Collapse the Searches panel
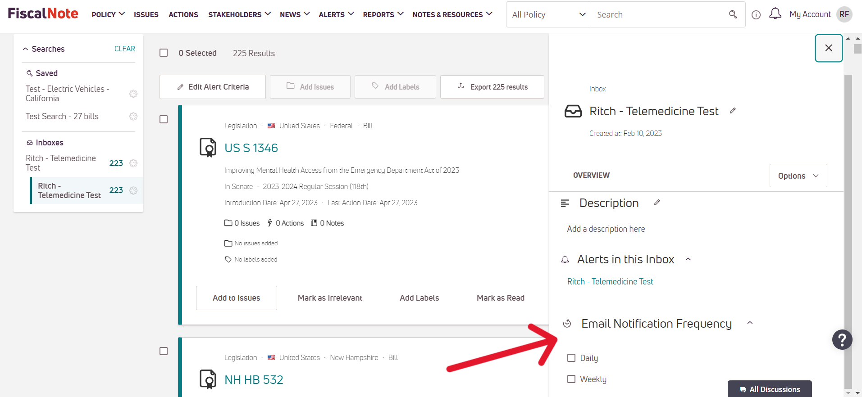 coord(26,49)
